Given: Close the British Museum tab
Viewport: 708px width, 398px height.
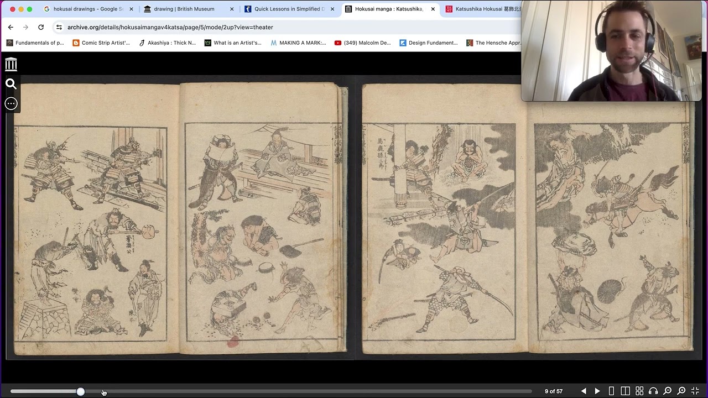Looking at the screenshot, I should [232, 9].
